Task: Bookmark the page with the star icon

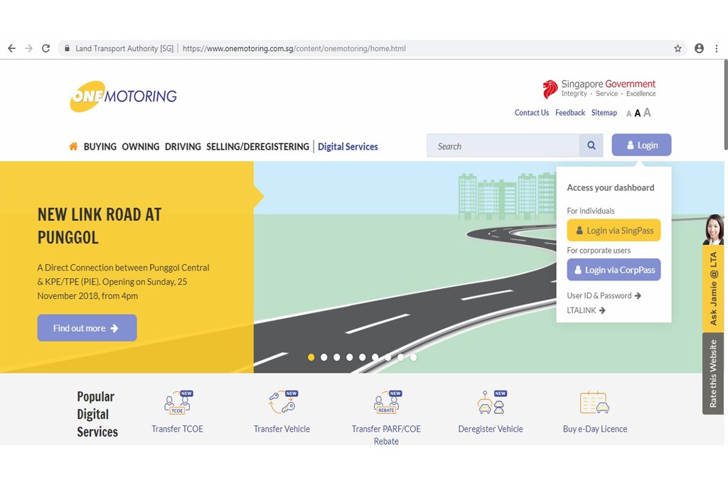Action: coord(678,48)
